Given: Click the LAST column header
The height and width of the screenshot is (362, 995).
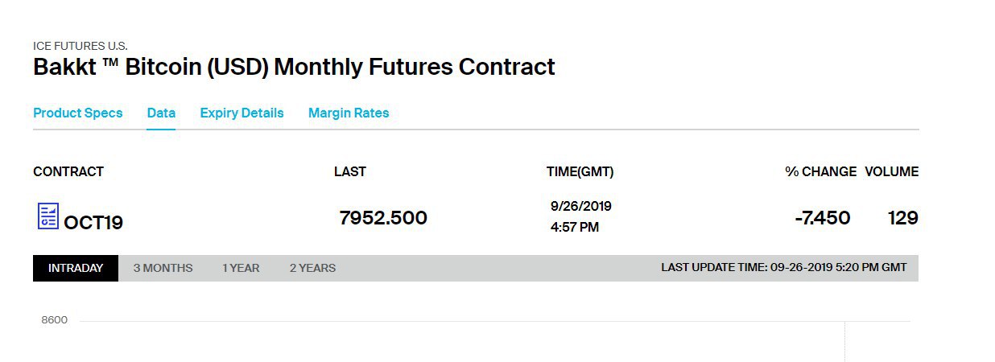Looking at the screenshot, I should [350, 171].
